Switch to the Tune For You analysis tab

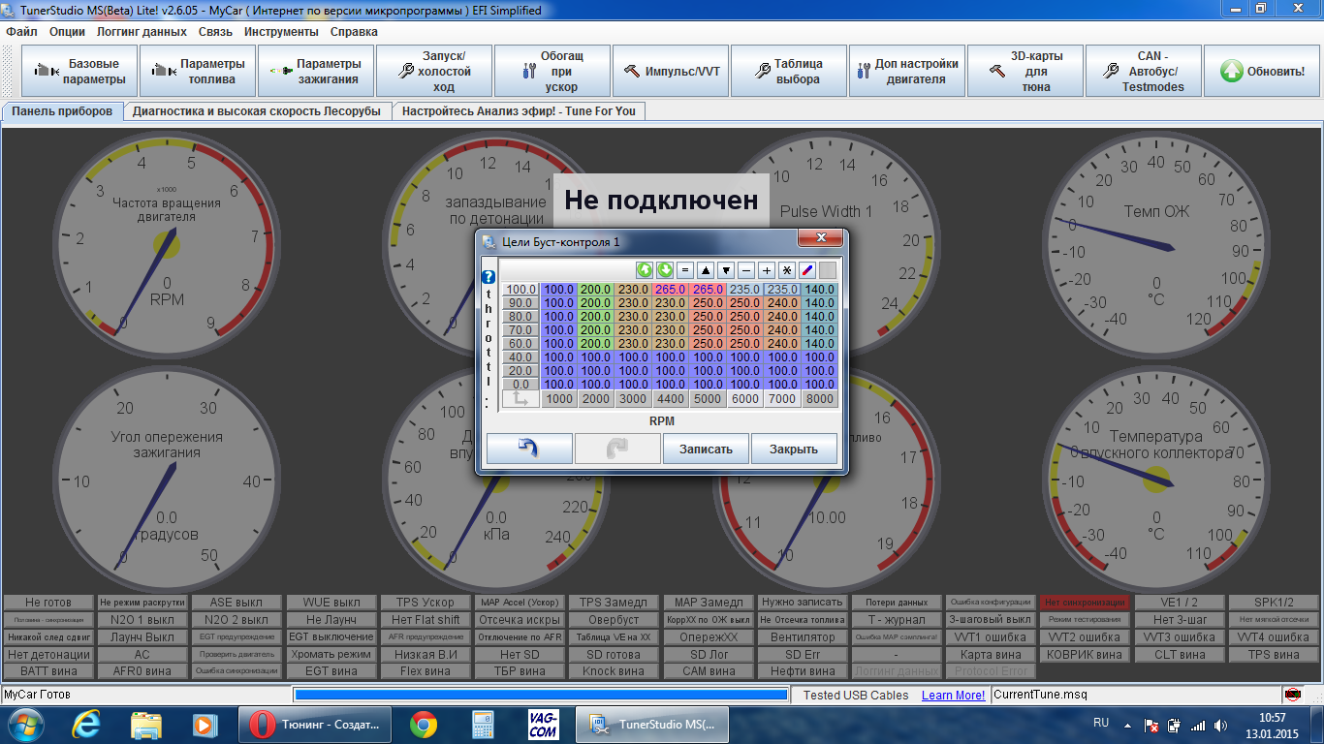tap(519, 111)
